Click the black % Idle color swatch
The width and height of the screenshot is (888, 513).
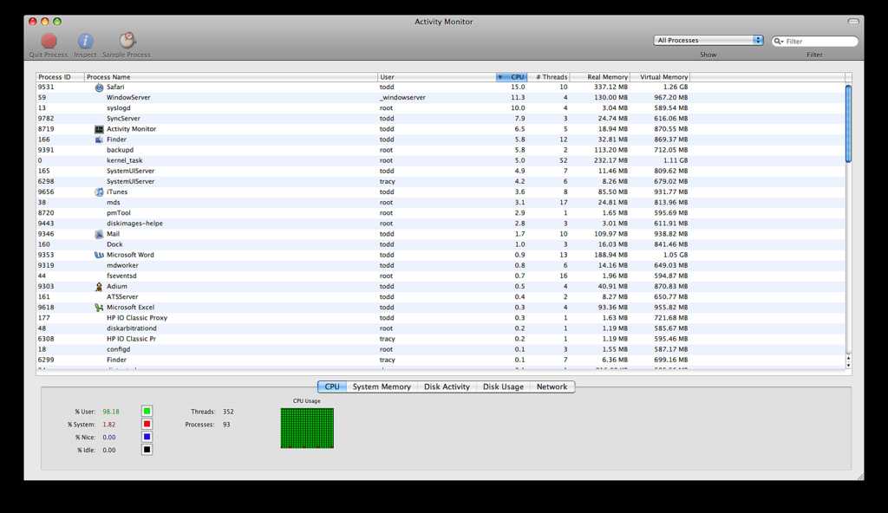tap(147, 450)
